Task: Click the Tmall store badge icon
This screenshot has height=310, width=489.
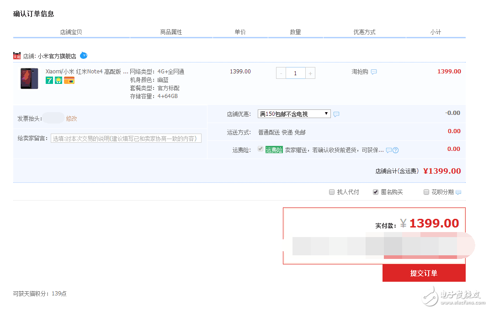Action: [16, 56]
